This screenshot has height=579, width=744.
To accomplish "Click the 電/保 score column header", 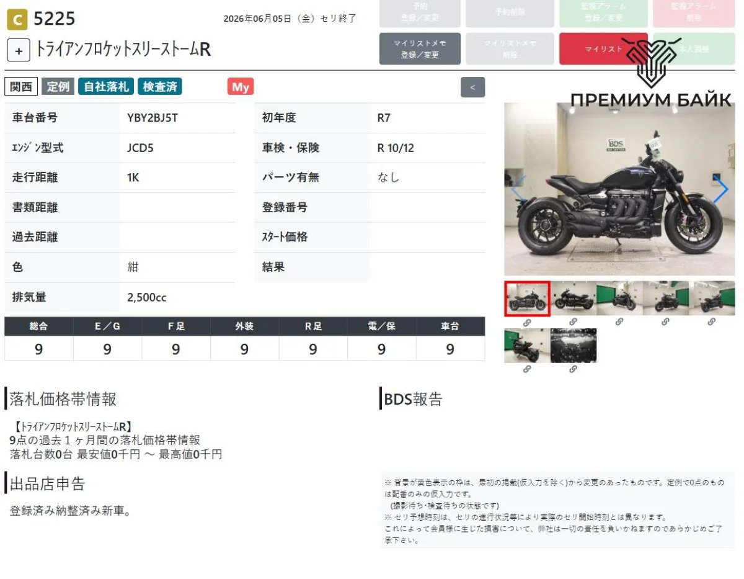I will [381, 326].
